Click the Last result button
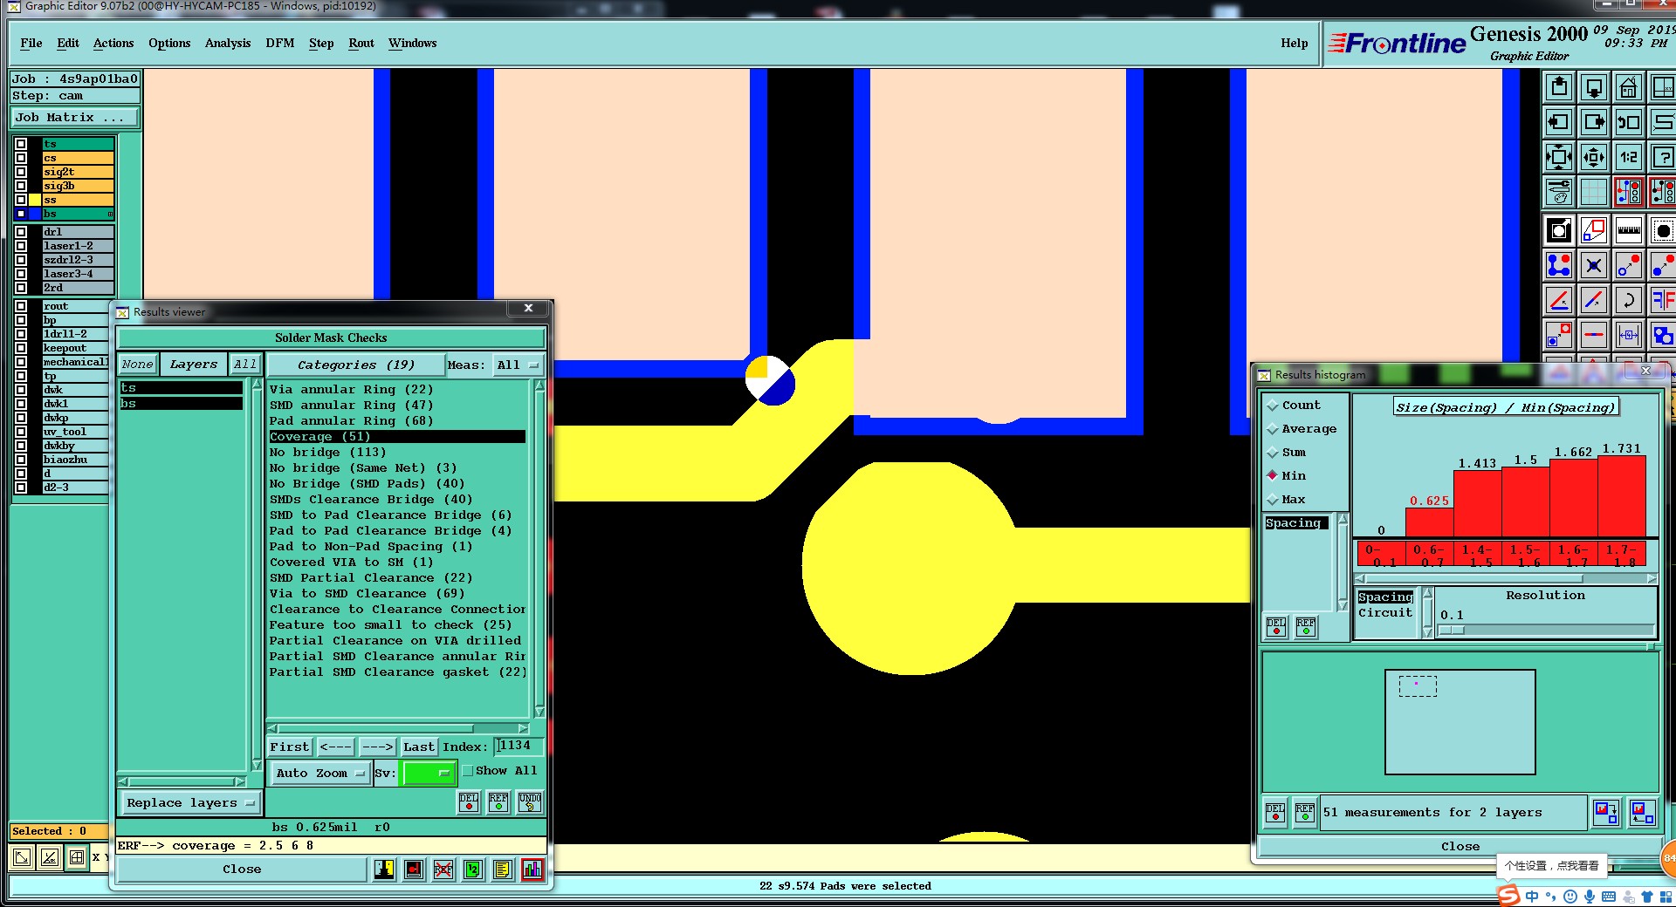1676x907 pixels. (419, 747)
